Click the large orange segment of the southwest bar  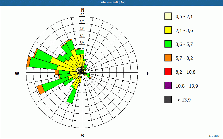(x=41, y=89)
